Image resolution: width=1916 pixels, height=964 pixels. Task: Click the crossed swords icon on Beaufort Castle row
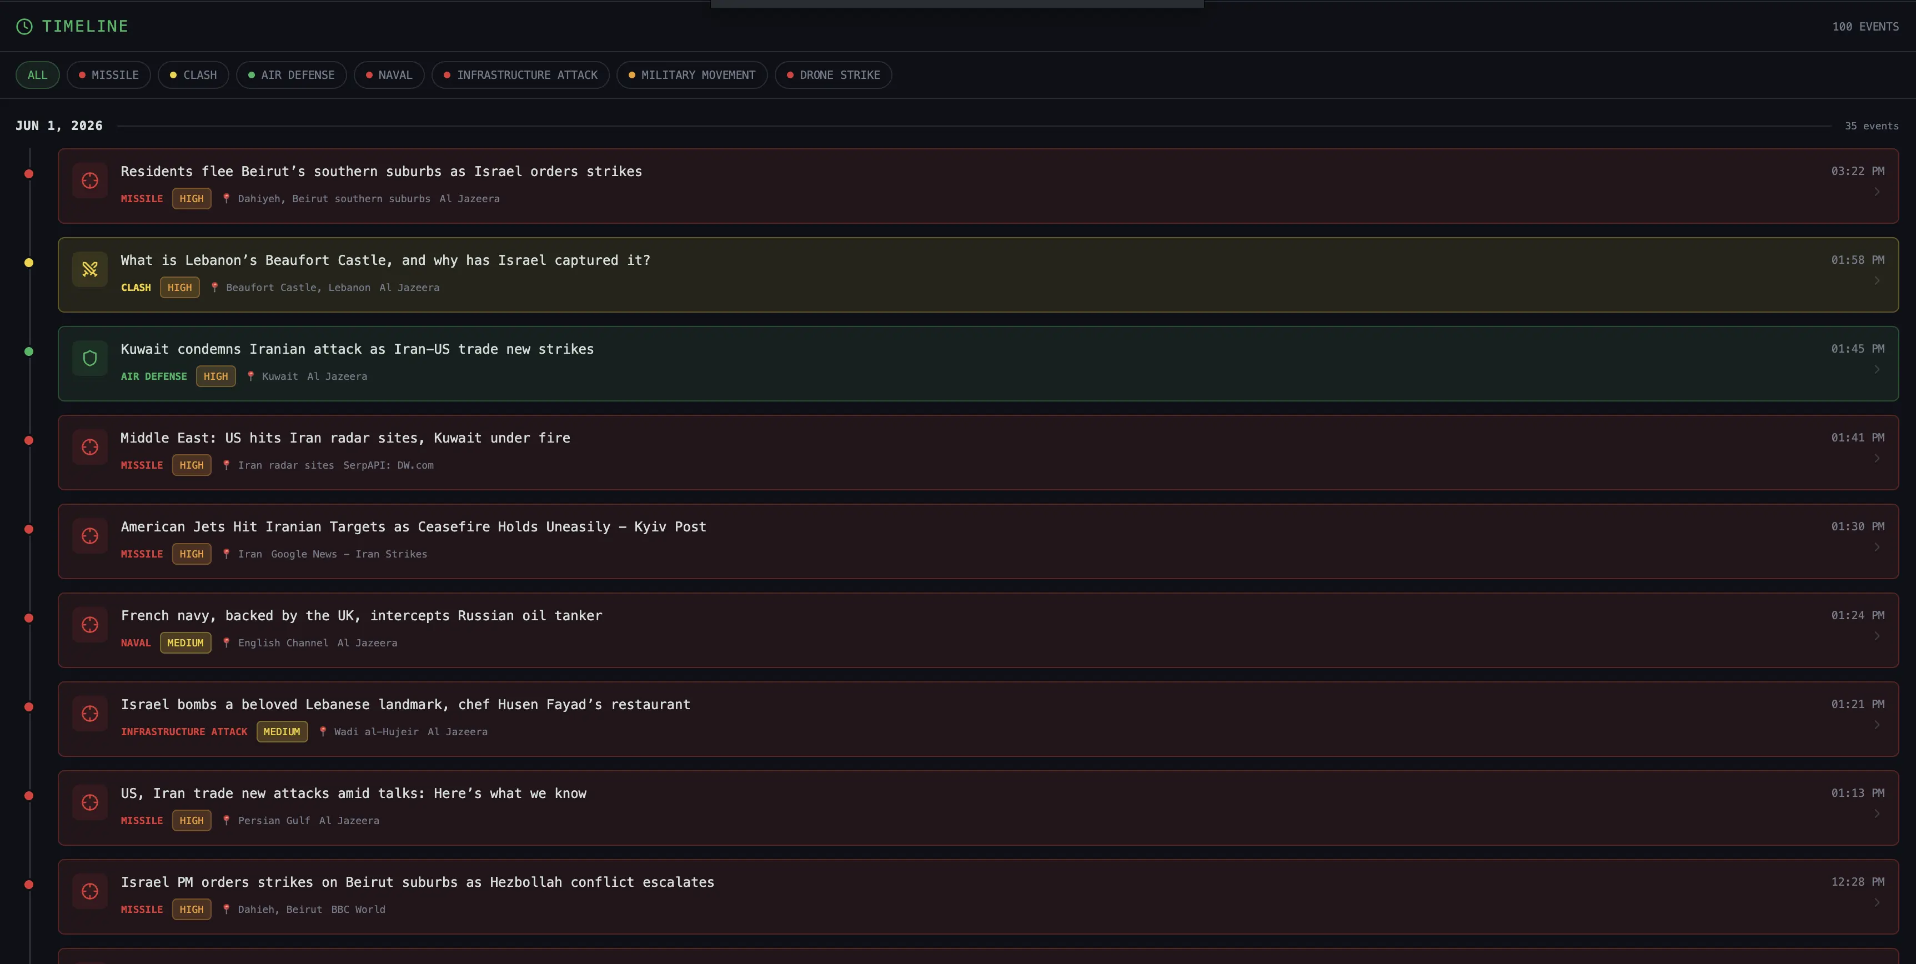click(x=90, y=269)
